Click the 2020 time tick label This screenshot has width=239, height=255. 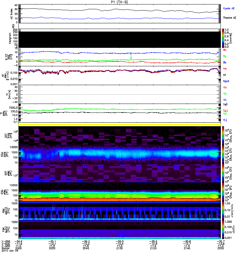tap(52, 248)
